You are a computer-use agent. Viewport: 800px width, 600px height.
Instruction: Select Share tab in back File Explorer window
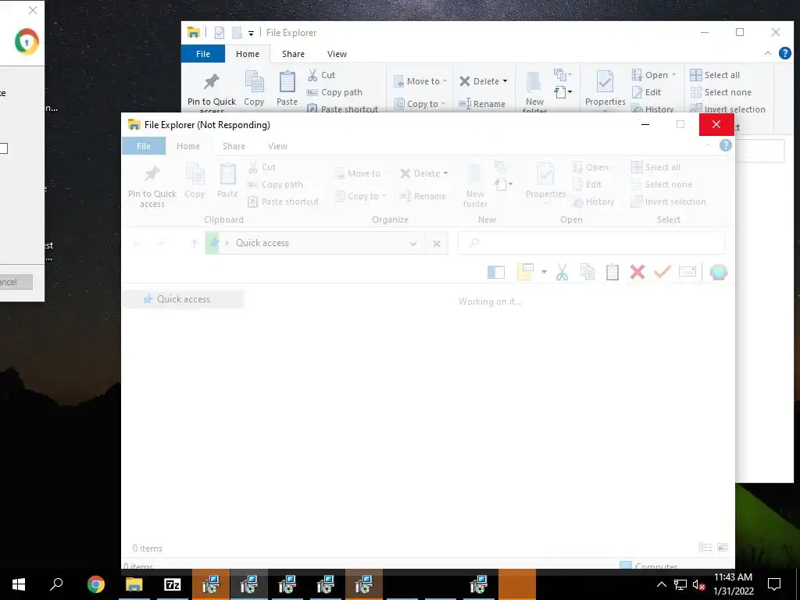point(293,54)
